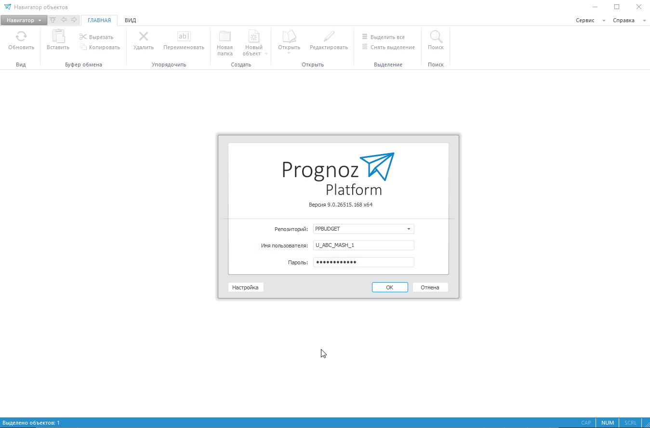Click Снять выделение in the ribbon
Screen dimensions: 650x428
click(x=388, y=47)
